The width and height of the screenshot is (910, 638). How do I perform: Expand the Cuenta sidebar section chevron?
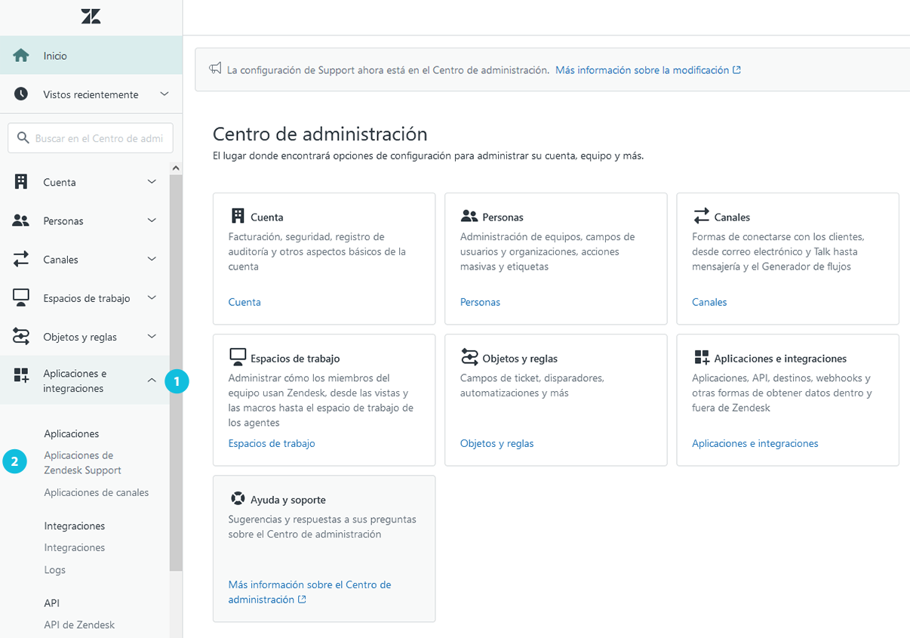pyautogui.click(x=152, y=182)
